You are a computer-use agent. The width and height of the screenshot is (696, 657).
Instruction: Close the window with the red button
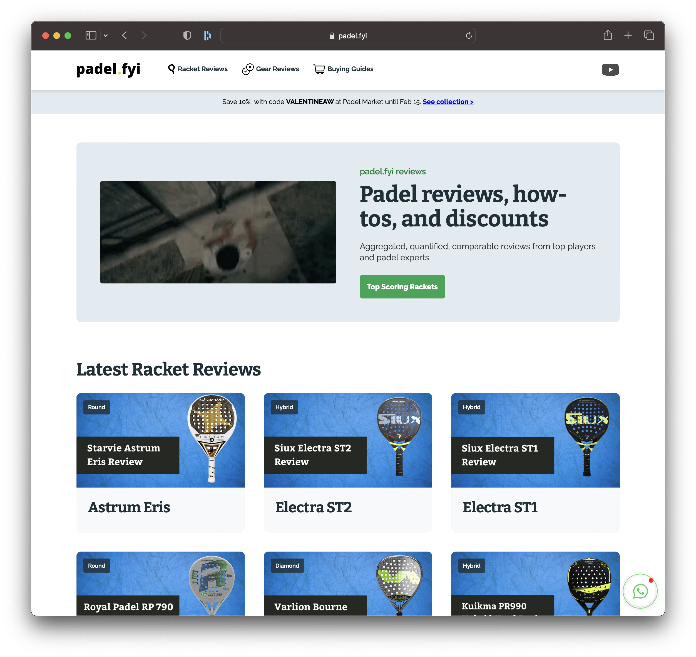[46, 35]
